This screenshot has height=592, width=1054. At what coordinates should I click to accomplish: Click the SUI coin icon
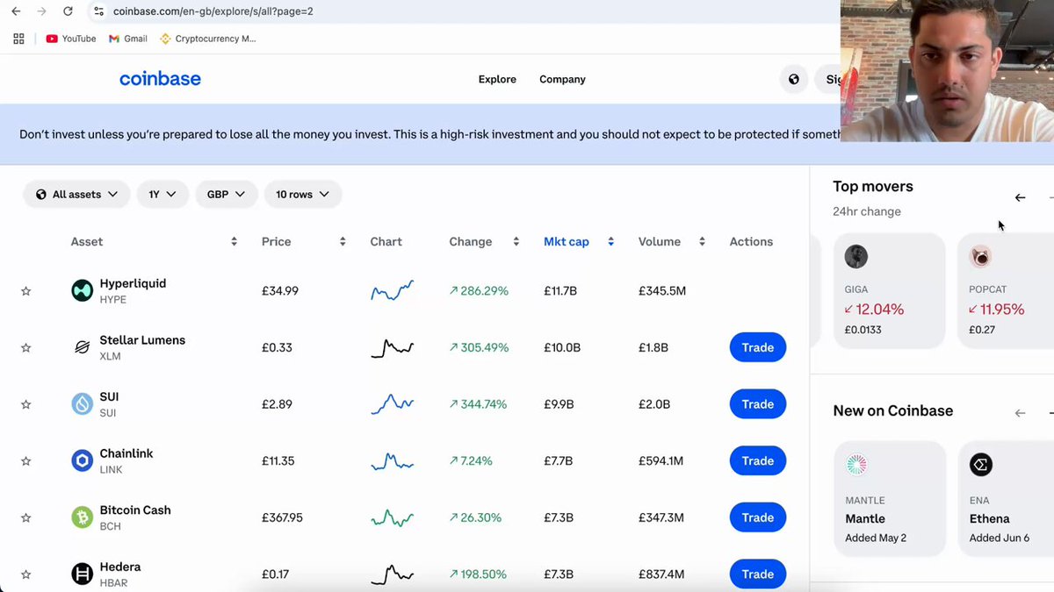(x=82, y=404)
